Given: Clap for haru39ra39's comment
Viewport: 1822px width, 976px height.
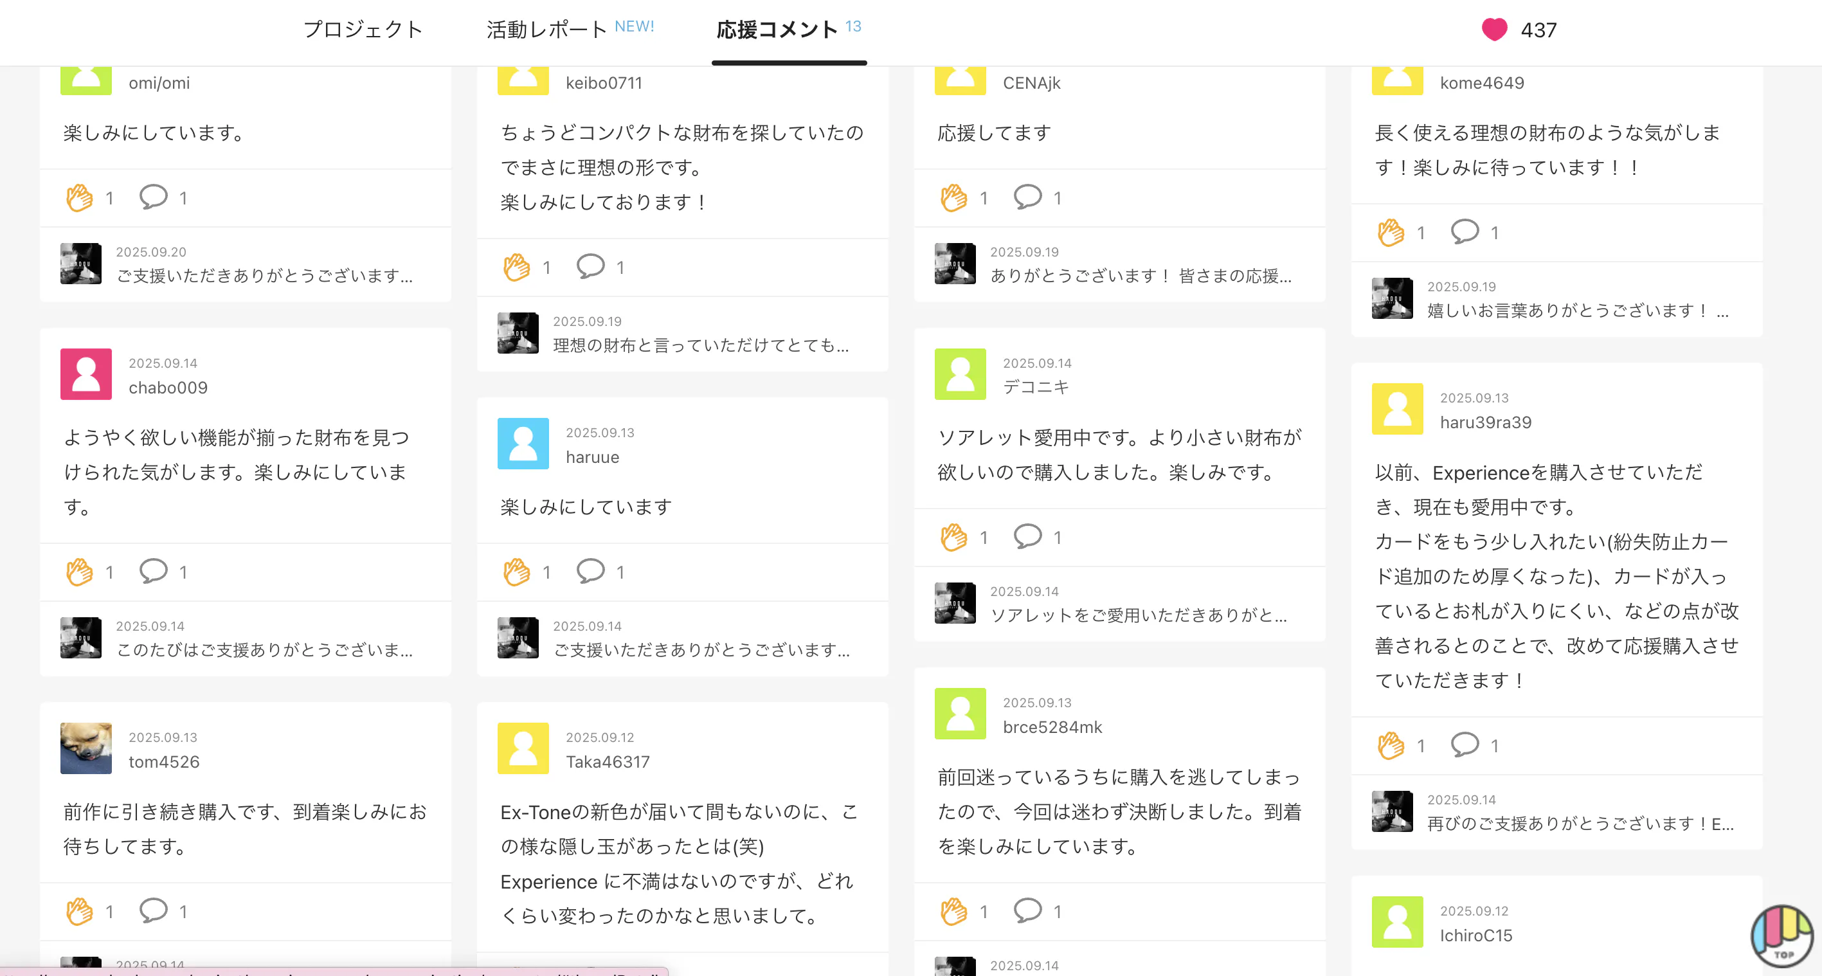Looking at the screenshot, I should (1391, 745).
